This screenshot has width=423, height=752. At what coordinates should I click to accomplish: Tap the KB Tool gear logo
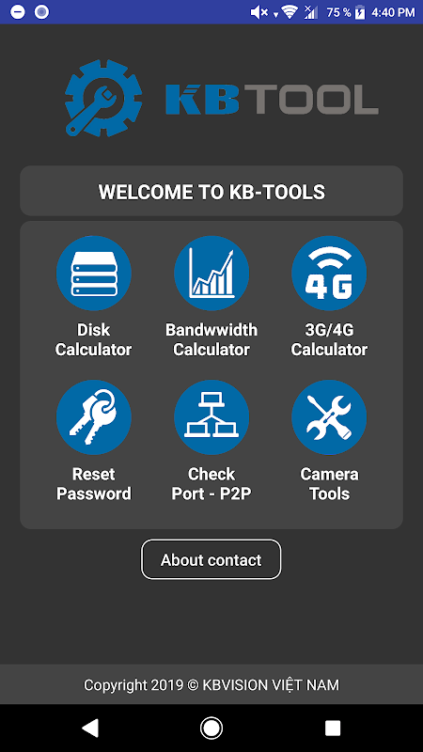103,99
